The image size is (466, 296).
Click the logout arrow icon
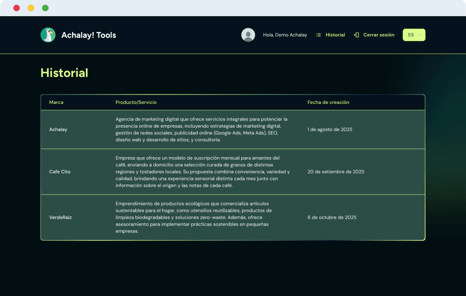(x=356, y=35)
